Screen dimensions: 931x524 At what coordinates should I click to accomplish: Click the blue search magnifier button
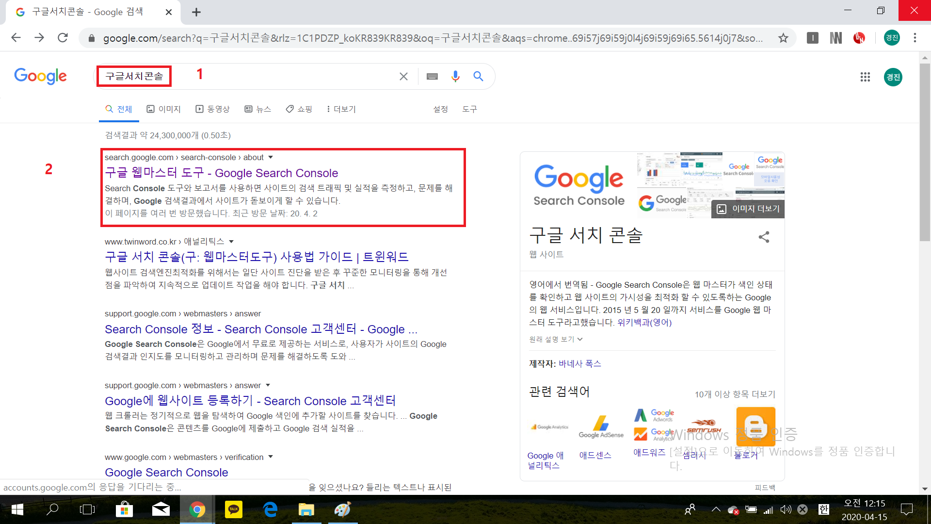[x=478, y=76]
